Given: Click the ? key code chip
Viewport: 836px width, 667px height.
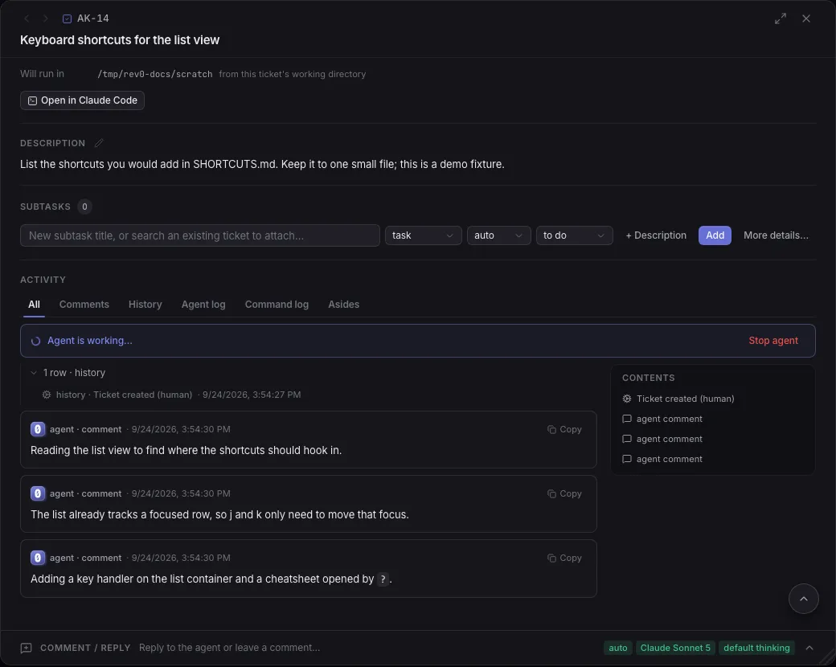Looking at the screenshot, I should click(x=383, y=579).
